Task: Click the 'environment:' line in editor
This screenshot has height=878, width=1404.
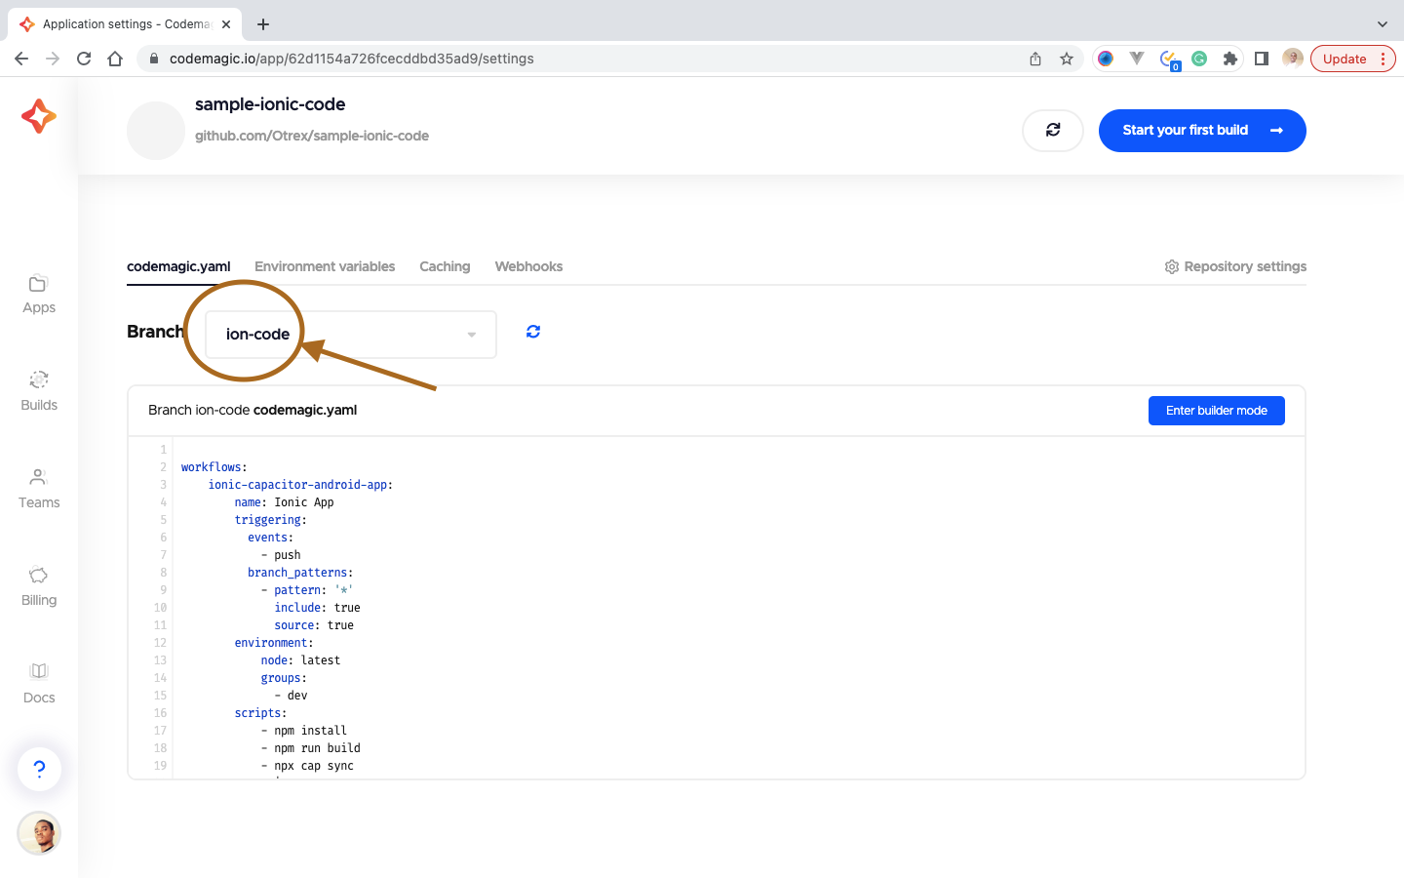Action: tap(274, 643)
